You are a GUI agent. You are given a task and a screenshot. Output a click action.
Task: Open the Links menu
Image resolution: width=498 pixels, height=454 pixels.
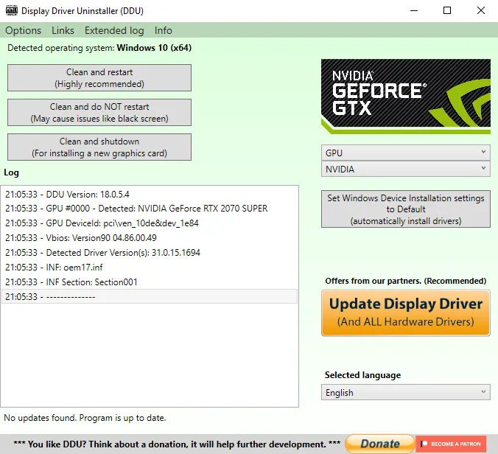(x=63, y=30)
